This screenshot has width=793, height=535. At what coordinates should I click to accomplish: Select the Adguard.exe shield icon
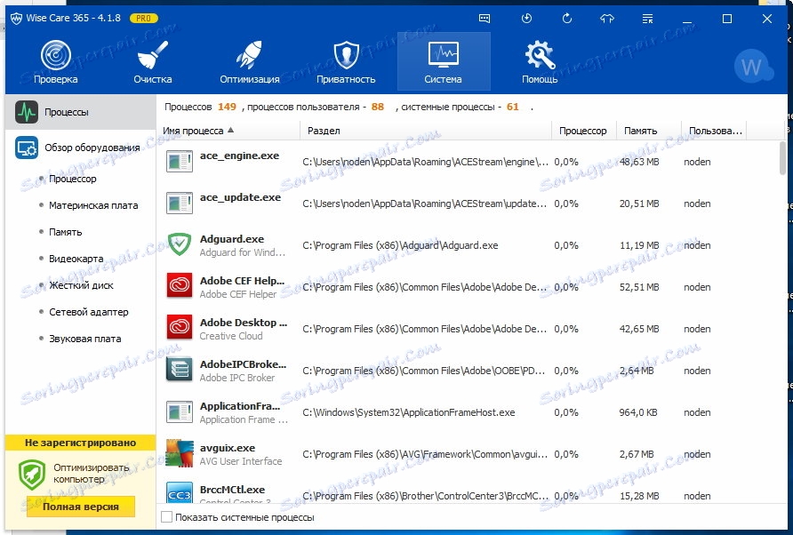[x=180, y=244]
